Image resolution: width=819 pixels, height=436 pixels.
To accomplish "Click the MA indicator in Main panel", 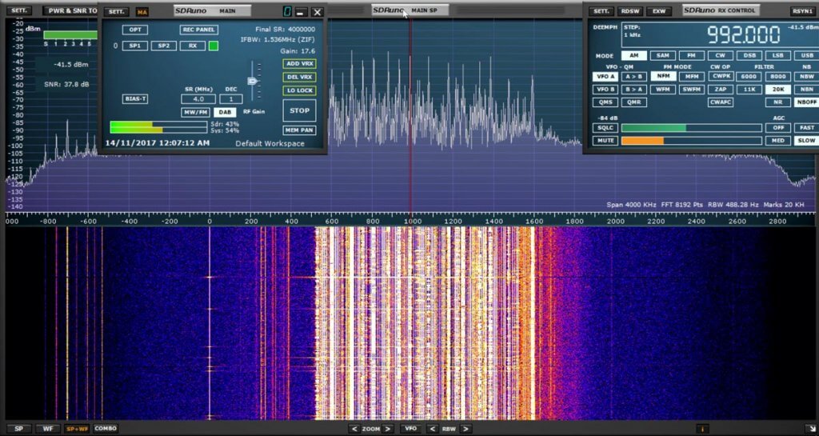I will click(142, 12).
